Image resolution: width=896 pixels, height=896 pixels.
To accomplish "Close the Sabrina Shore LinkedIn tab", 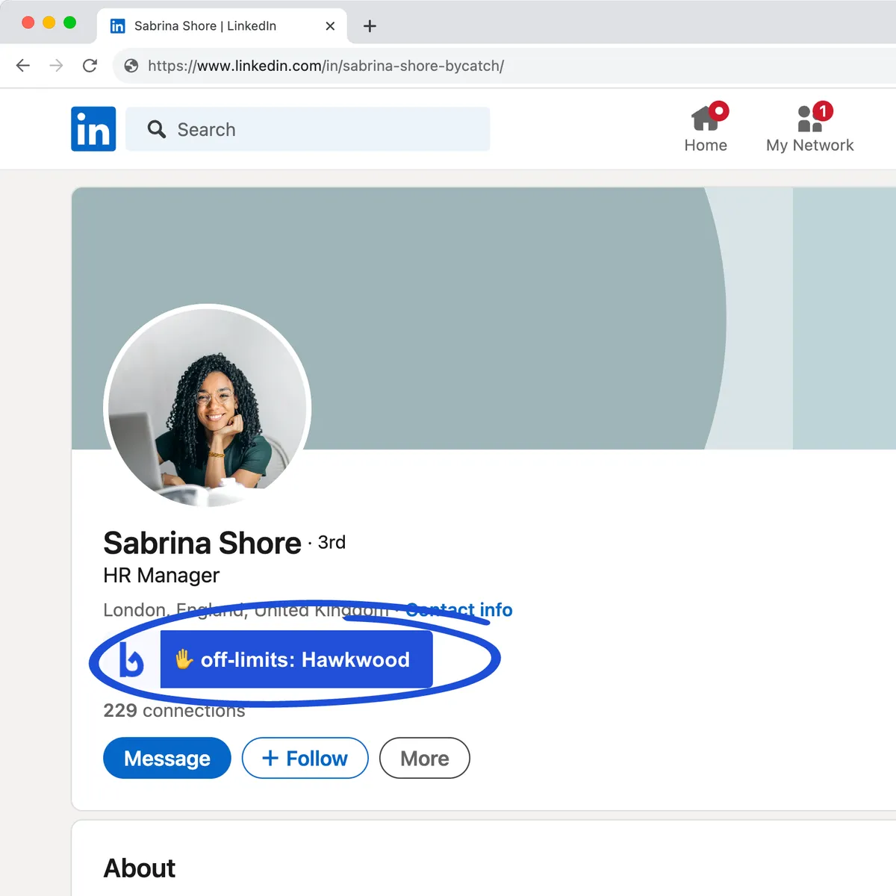I will tap(330, 26).
